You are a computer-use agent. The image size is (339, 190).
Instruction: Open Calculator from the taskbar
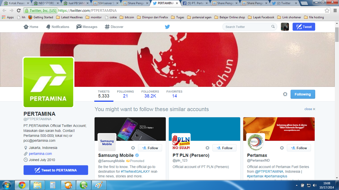52,185
